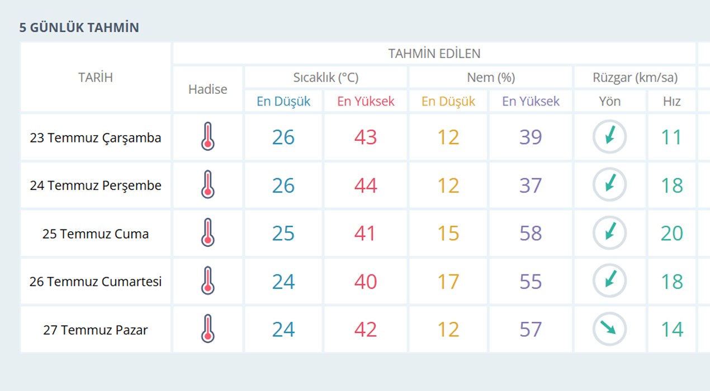Click the wind direction icon for 24 Temmuz Perşembe
The width and height of the screenshot is (710, 391).
(x=609, y=185)
